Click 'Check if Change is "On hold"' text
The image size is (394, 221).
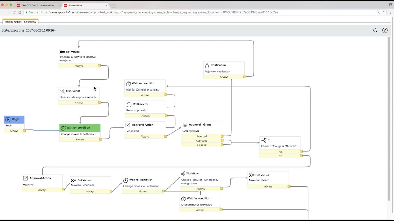[x=279, y=146]
